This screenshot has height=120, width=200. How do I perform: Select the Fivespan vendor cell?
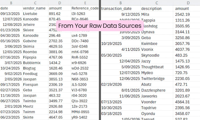pyautogui.click(x=35, y=84)
